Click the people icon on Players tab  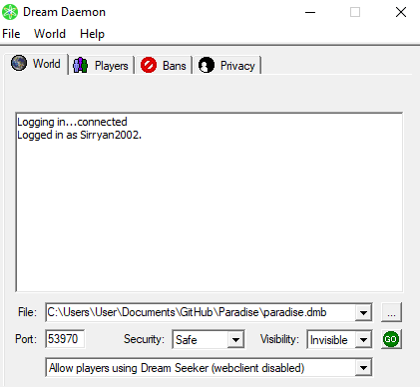click(x=81, y=65)
